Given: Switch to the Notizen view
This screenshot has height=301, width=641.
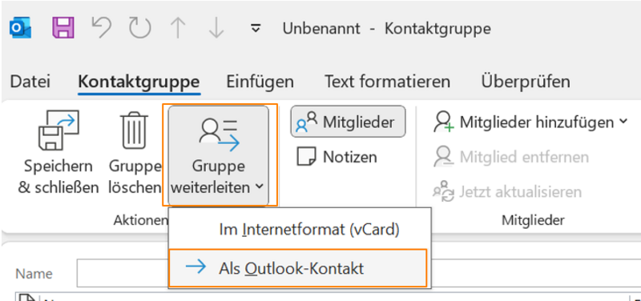Looking at the screenshot, I should (337, 157).
